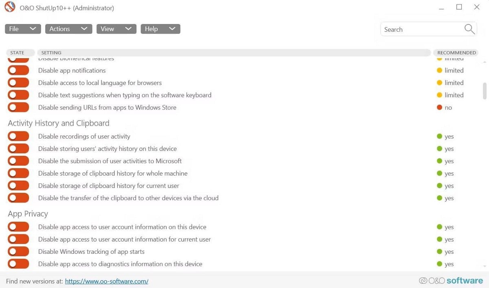Viewport: 489px width, 288px height.
Task: Click inside the Search input field
Action: tap(420, 29)
